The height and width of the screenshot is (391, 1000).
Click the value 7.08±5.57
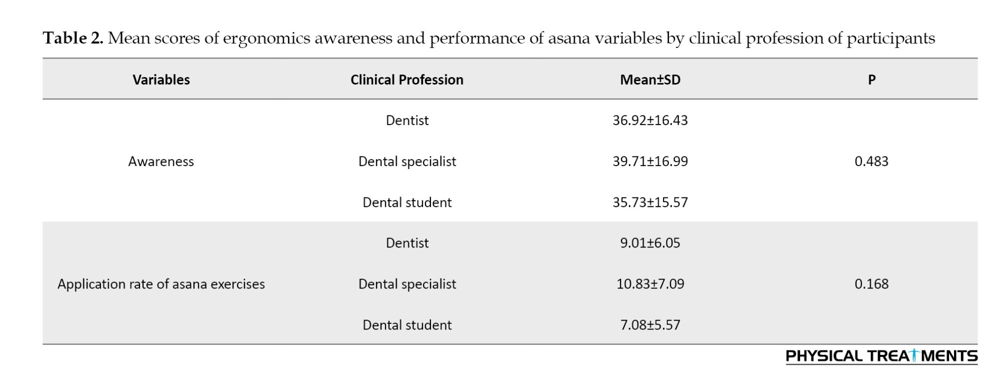click(649, 325)
